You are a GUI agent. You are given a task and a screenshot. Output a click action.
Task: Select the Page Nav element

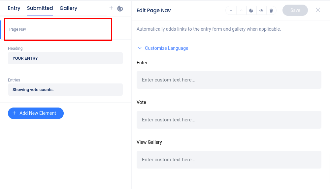pos(58,29)
